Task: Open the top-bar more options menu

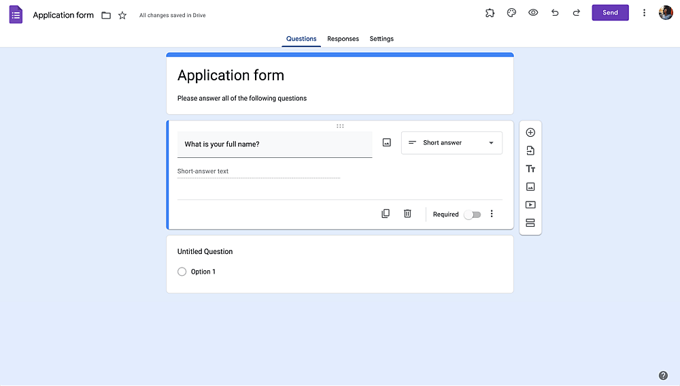Action: point(644,12)
